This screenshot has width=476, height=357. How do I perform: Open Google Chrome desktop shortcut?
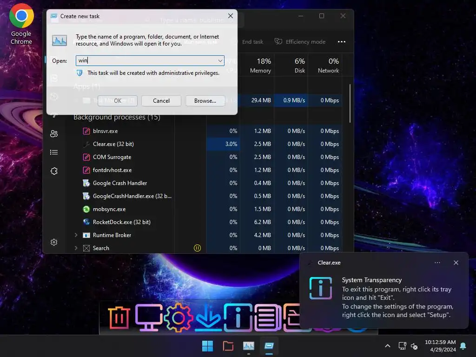21,24
